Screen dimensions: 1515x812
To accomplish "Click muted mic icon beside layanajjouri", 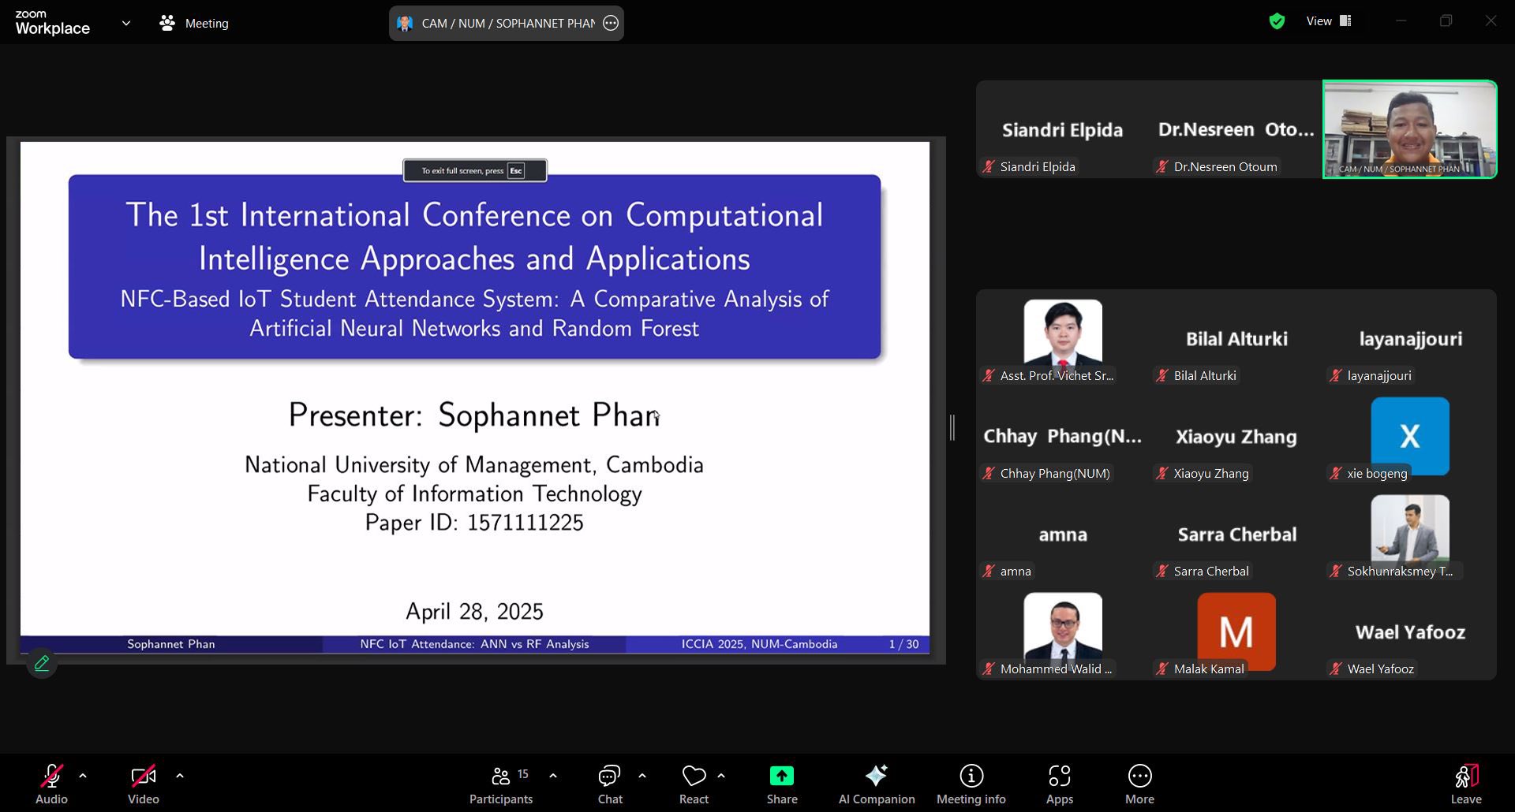I will (x=1336, y=375).
